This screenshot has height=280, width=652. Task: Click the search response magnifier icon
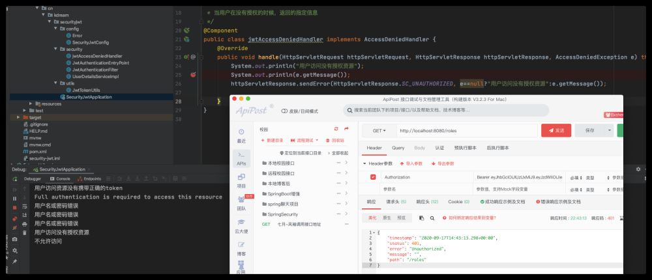(x=432, y=217)
